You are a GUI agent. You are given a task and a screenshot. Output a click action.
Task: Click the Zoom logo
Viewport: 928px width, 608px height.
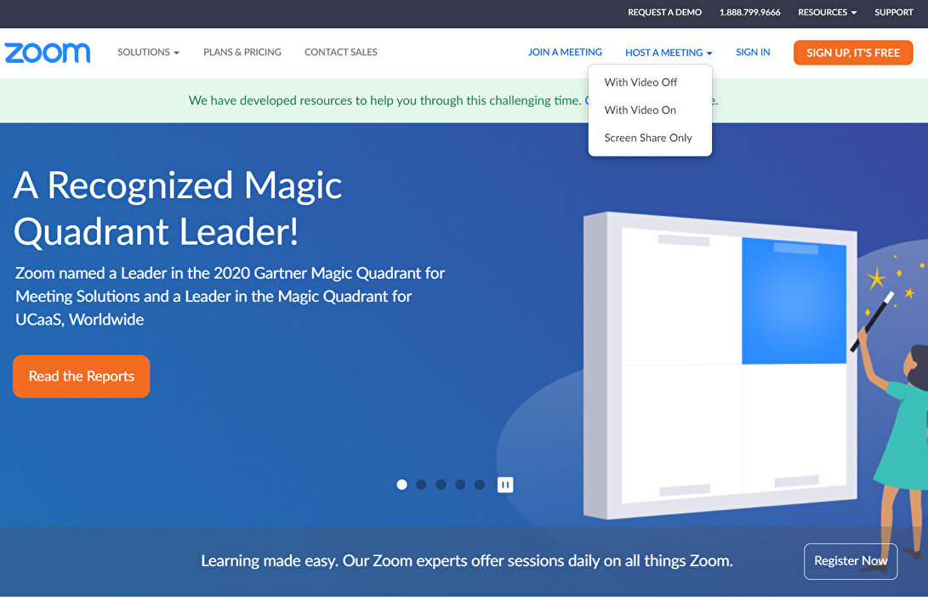pos(47,53)
